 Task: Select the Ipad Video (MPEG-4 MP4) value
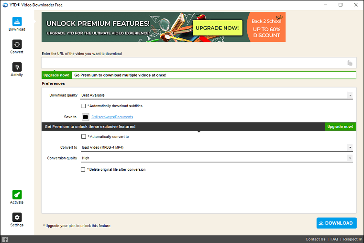(103, 147)
